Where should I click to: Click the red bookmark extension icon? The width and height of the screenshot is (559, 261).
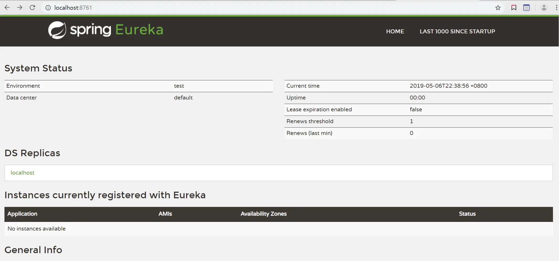[514, 8]
